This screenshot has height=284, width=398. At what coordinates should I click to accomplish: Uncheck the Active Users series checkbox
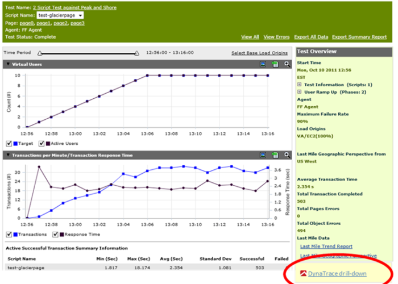point(42,144)
